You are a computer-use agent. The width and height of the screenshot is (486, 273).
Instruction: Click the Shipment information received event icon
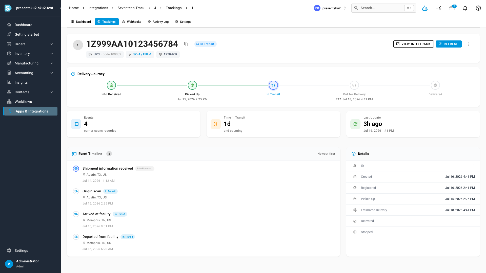pyautogui.click(x=76, y=169)
